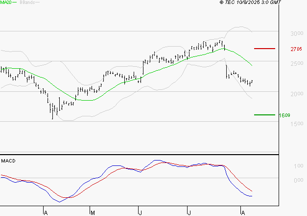This screenshot has height=216, width=307.
Task: Click the MACD panel label
Action: tap(8, 161)
